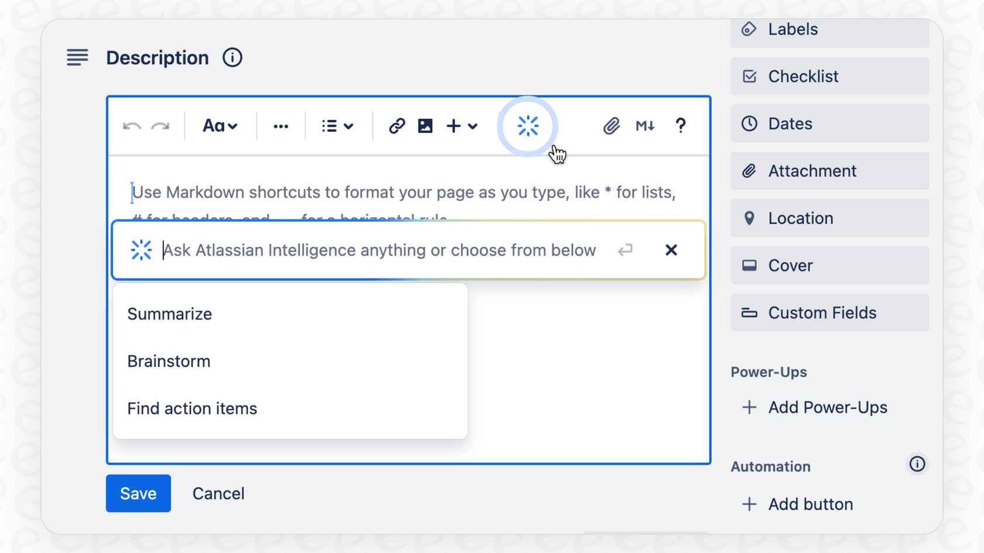984x553 pixels.
Task: Open Atlassian Intelligence with the sparkle icon
Action: pyautogui.click(x=527, y=125)
